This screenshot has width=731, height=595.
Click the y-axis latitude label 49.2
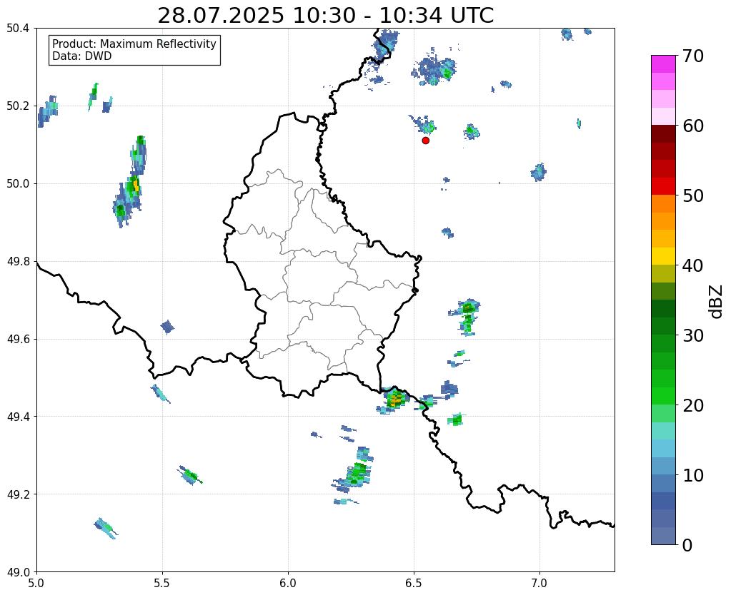click(18, 494)
